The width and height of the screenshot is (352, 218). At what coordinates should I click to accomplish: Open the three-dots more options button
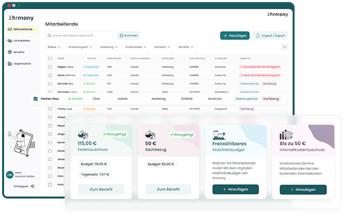click(x=284, y=47)
